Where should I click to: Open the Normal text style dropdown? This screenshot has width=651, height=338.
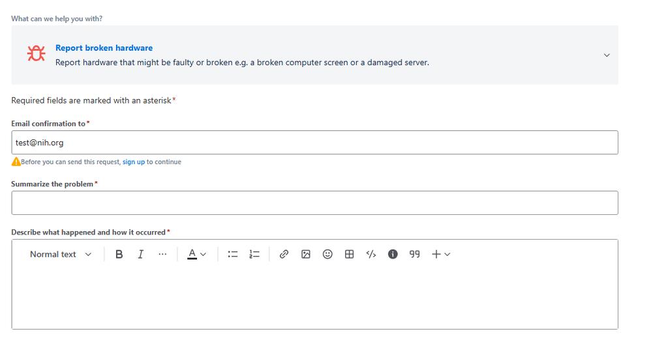point(61,254)
